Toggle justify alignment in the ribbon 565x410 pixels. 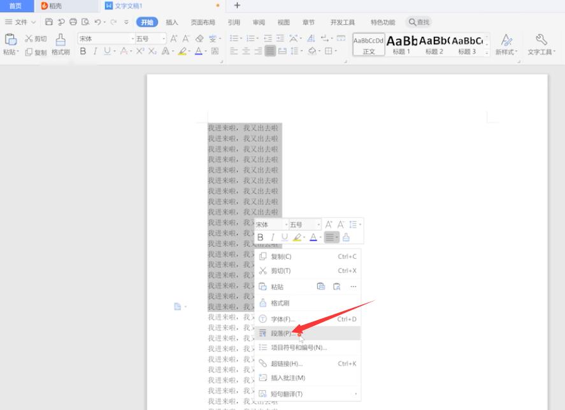click(270, 51)
